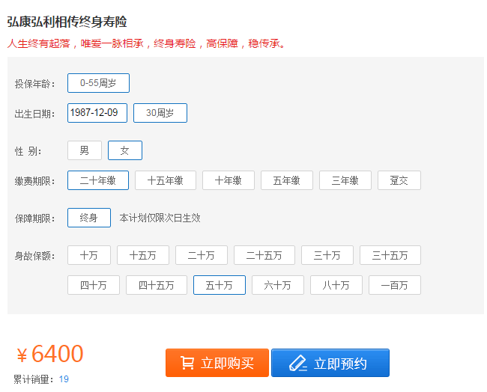The image size is (487, 392).
Task: Choose 三年缴 payment period
Action: pos(345,180)
